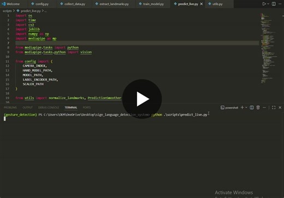
Task: Open the extract_landmarks.py tab
Action: [112, 4]
